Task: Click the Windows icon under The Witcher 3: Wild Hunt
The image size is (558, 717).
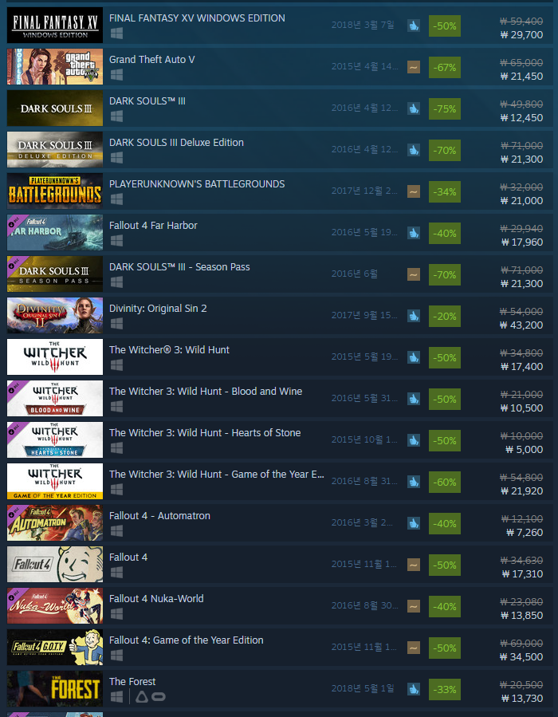Action: click(116, 365)
